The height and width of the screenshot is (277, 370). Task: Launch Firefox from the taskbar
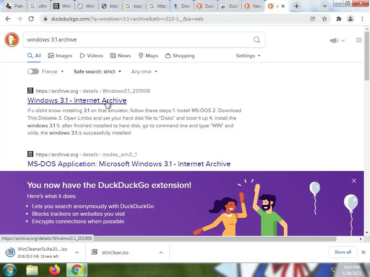(55, 270)
